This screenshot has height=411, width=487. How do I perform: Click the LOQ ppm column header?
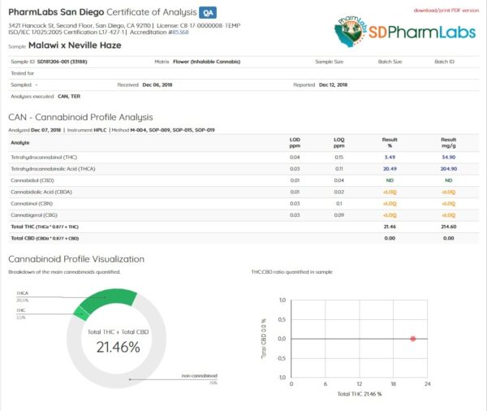[x=338, y=142]
